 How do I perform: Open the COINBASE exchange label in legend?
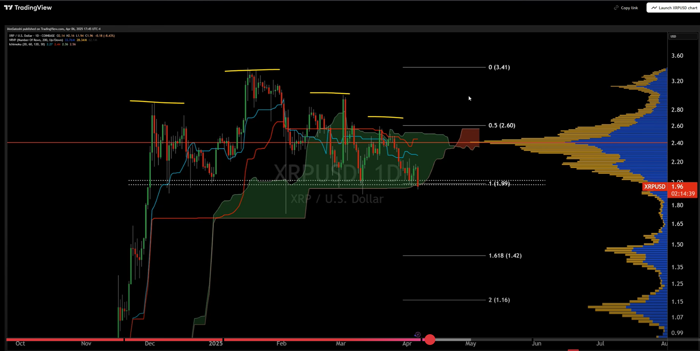[48, 36]
